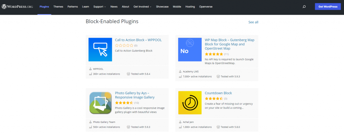The width and height of the screenshot is (344, 135).
Task: Open the Learn menu item
Action: pyautogui.click(x=86, y=7)
